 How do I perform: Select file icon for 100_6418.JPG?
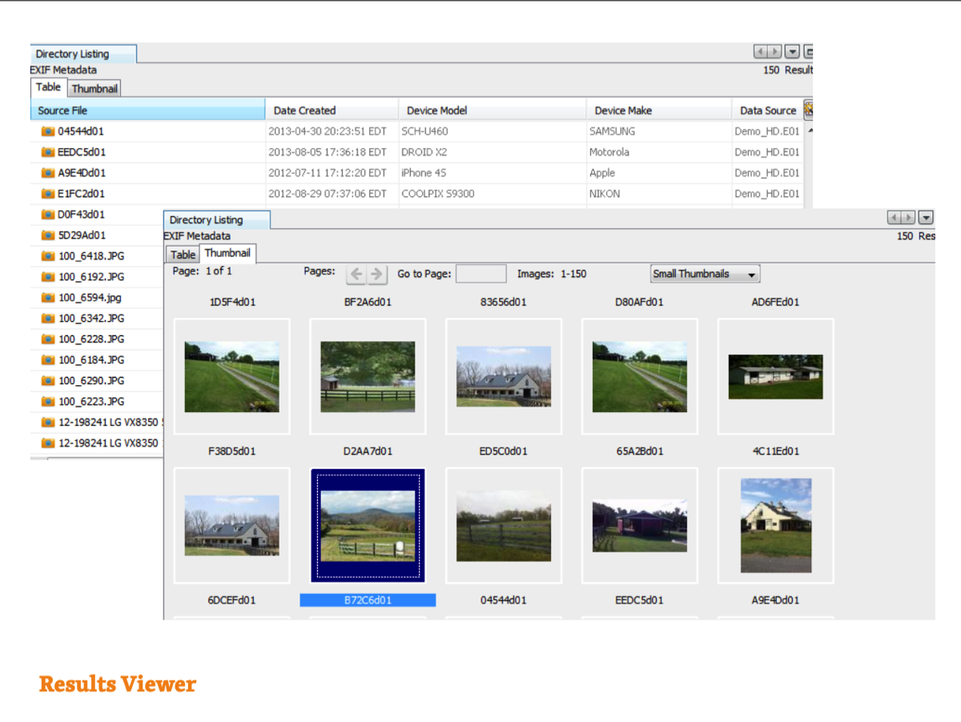(x=47, y=256)
